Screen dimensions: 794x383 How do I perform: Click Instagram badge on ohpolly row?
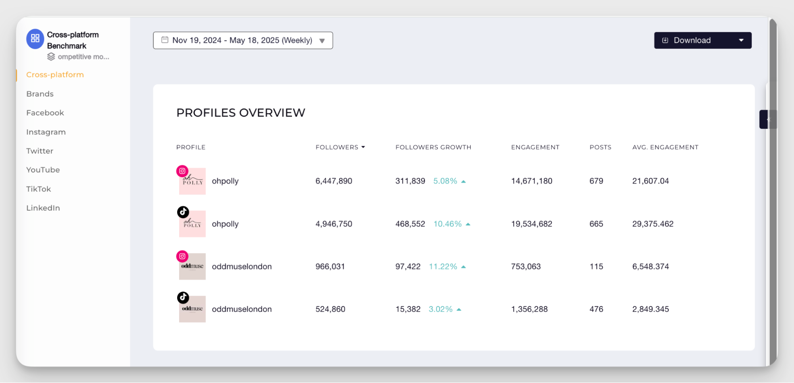[182, 171]
